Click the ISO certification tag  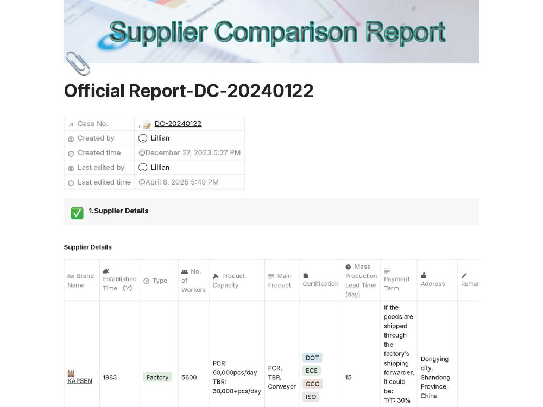tap(311, 397)
